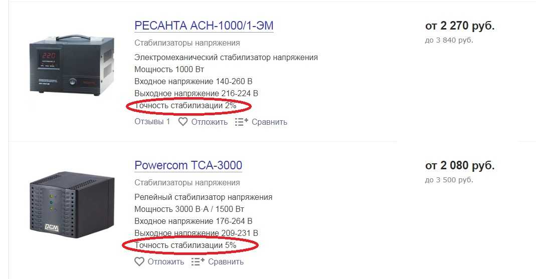Open Стабилизаторы напряжения category under РЕСАНТА
The height and width of the screenshot is (279, 536).
pos(187,43)
